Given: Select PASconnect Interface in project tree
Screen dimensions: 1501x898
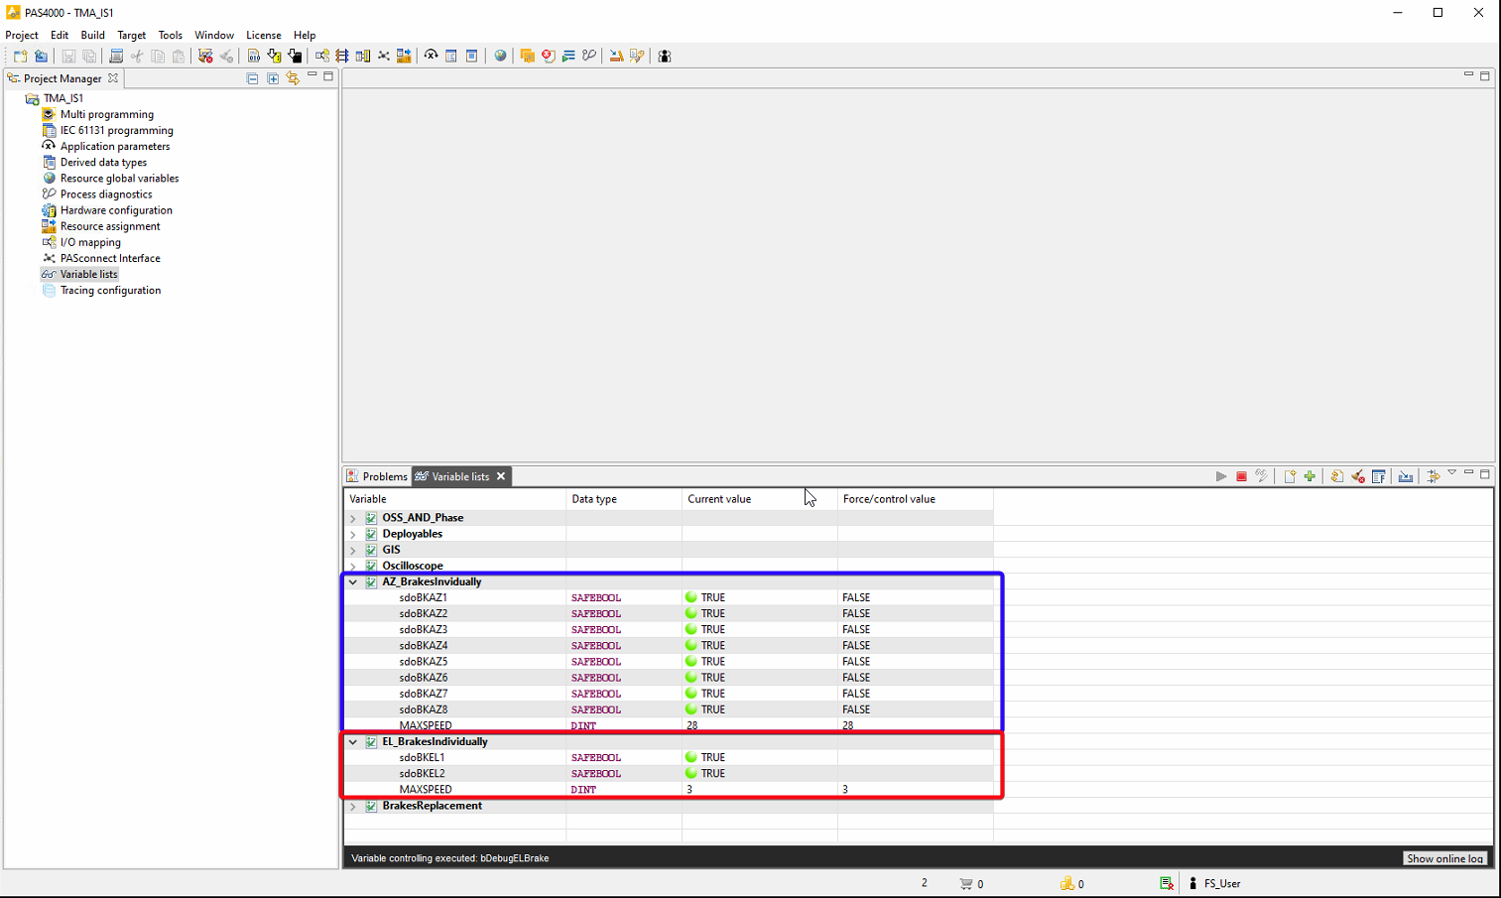Looking at the screenshot, I should point(110,258).
